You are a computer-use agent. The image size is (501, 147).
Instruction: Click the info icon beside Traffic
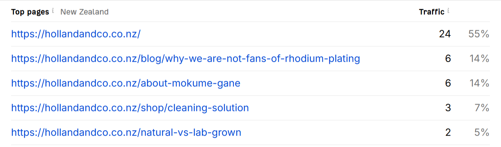point(448,11)
